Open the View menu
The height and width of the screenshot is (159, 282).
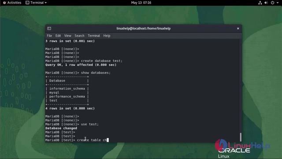[67, 36]
